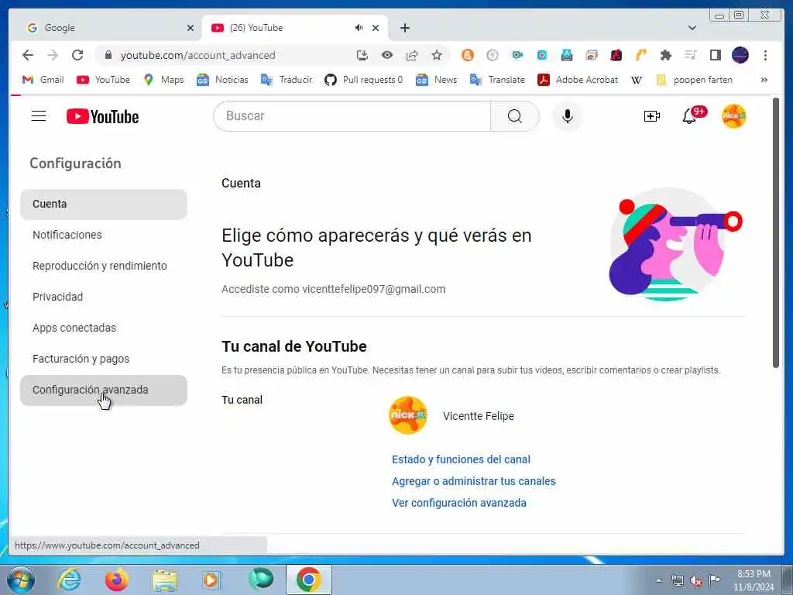Open the poopen farten bookmark folder
793x595 pixels.
(x=694, y=80)
